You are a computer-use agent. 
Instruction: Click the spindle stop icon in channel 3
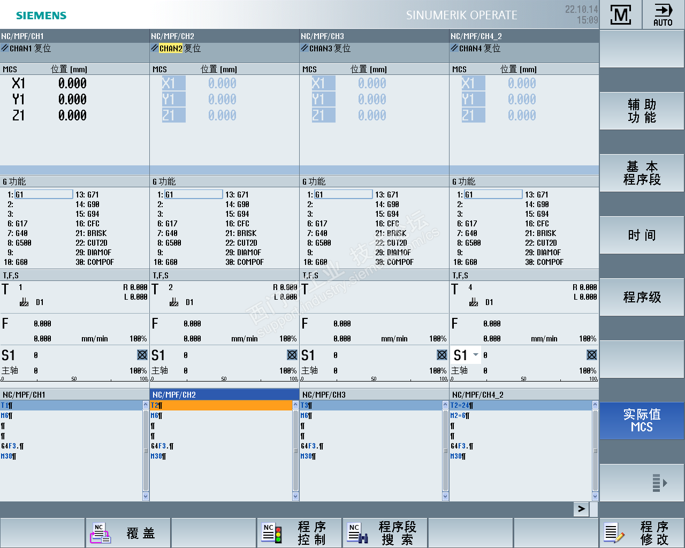[442, 355]
